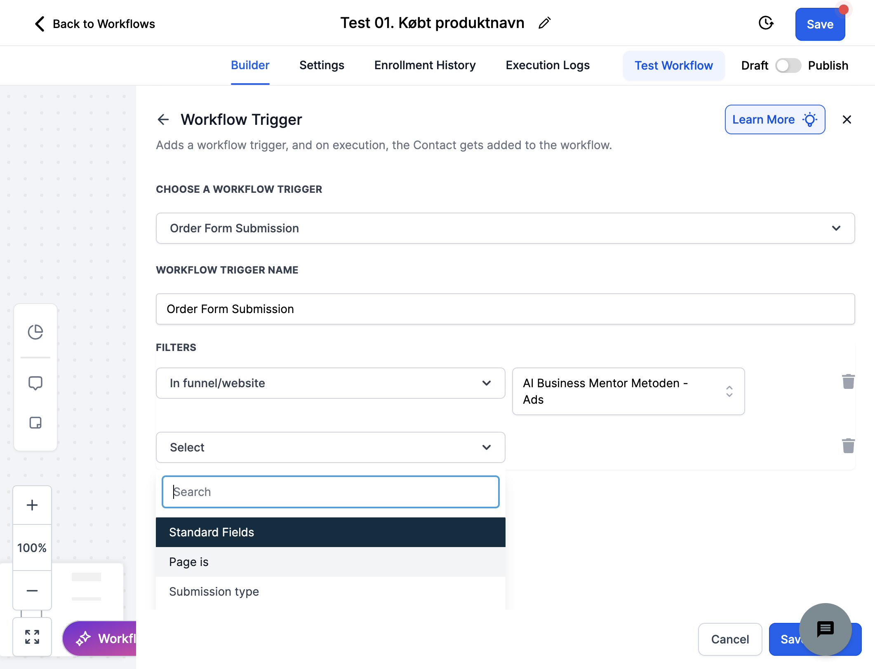Click the Test Workflow button
Screen dimensions: 875x669
pyautogui.click(x=673, y=65)
